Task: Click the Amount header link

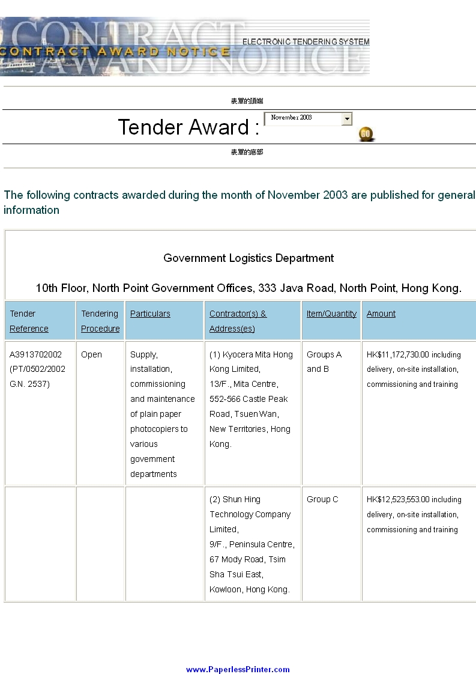Action: point(381,314)
